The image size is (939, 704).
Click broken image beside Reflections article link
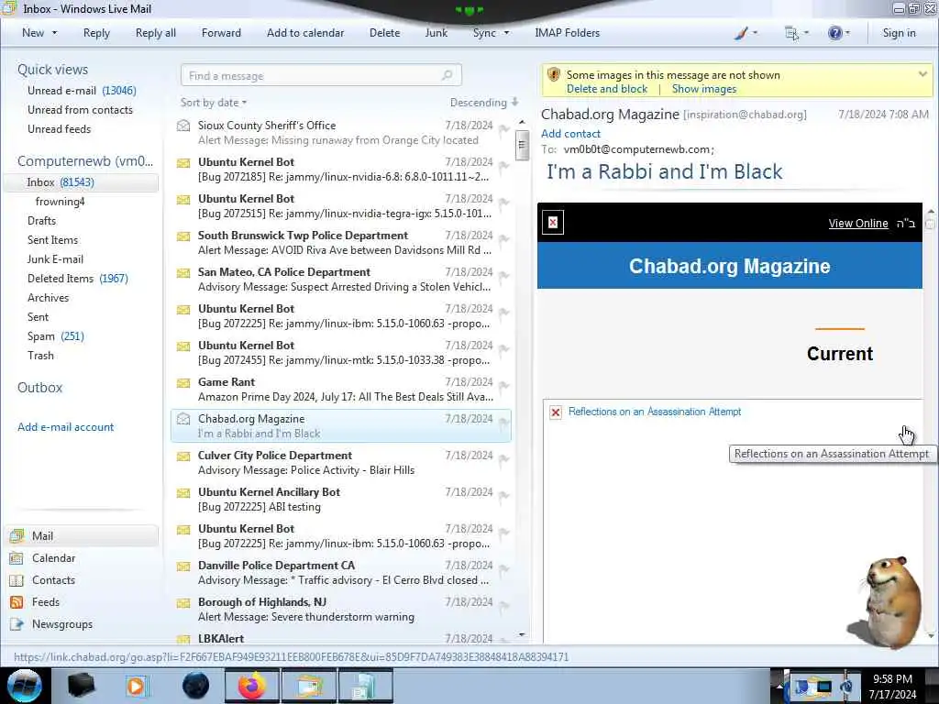point(556,412)
